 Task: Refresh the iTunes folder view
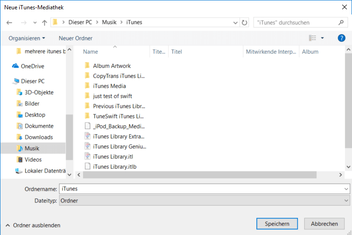(244, 23)
